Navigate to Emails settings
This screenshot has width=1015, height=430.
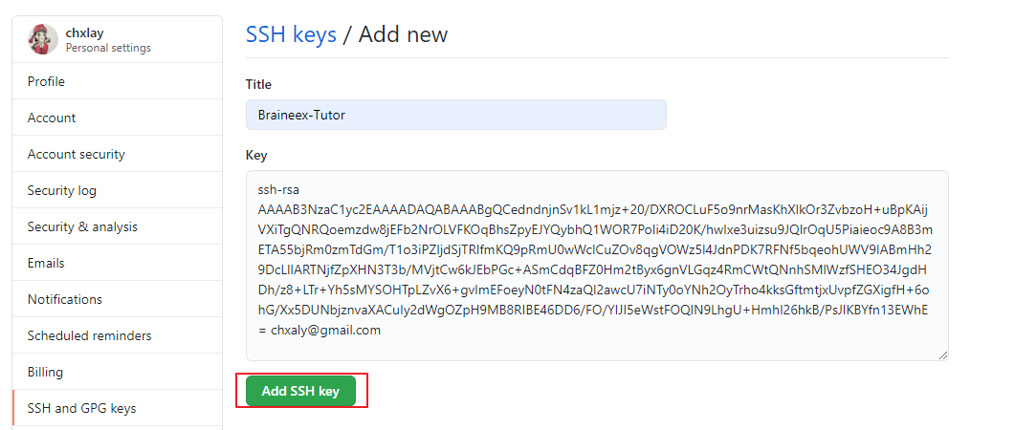coord(46,264)
